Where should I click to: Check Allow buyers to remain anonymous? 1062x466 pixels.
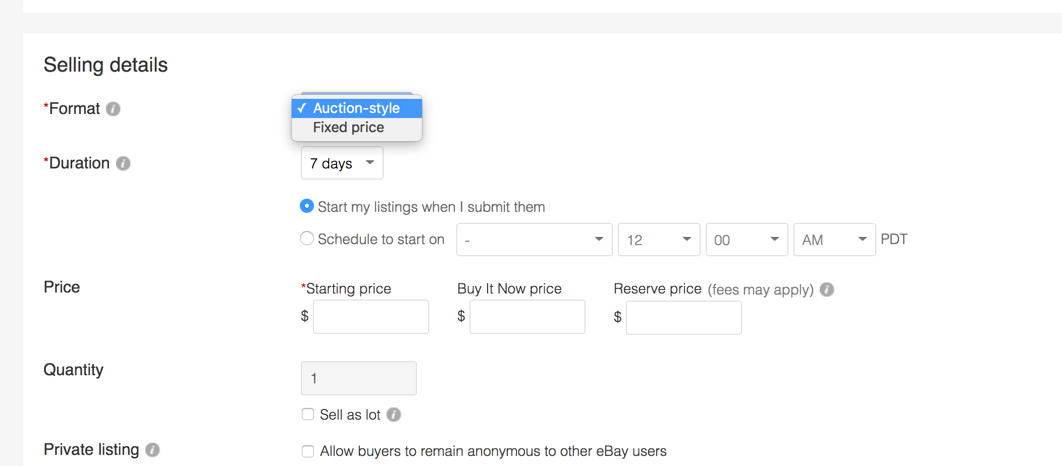(x=307, y=451)
